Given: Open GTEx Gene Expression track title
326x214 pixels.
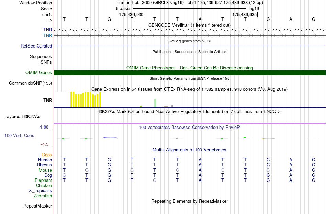Looking at the screenshot, I should click(x=189, y=89).
